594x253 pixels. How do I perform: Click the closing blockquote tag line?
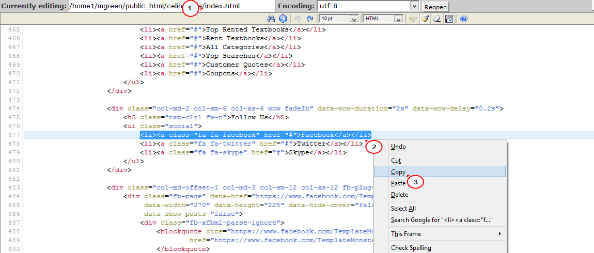pos(183,248)
